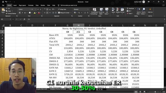Screen dimensions: 166x93
Task: Click the Accounting number format icon
Action: tap(75, 13)
